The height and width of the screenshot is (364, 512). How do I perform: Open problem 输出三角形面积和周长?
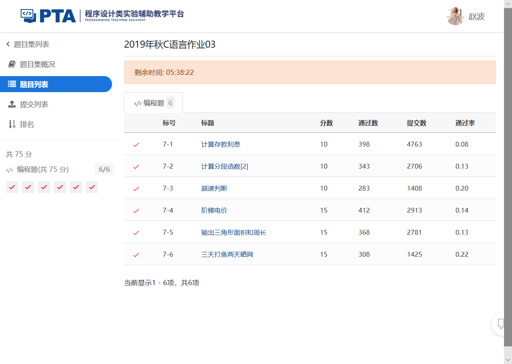click(234, 232)
